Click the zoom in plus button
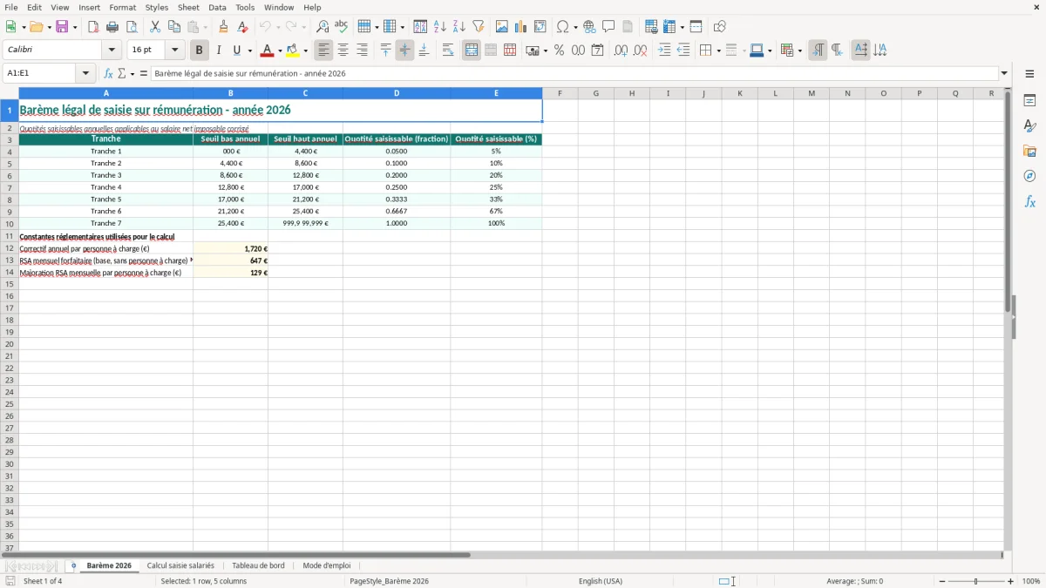 [1010, 581]
